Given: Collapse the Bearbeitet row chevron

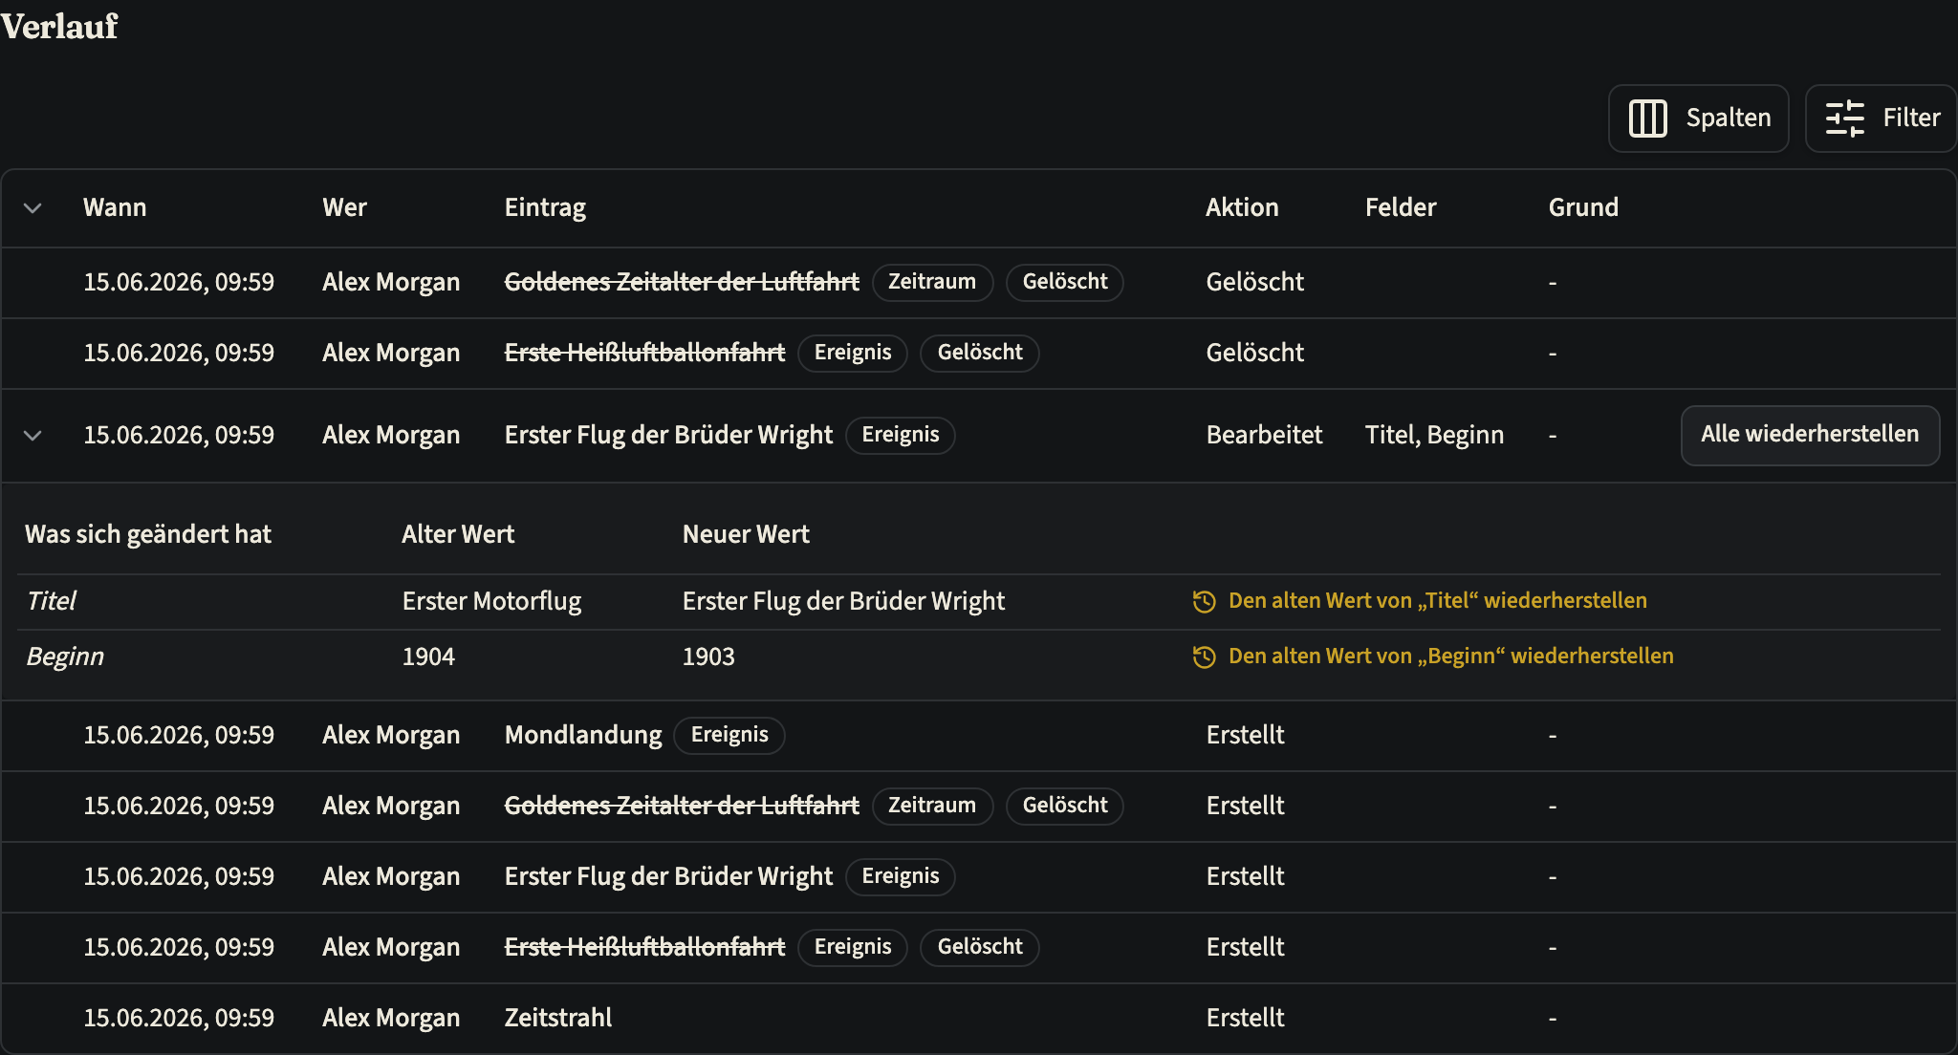Looking at the screenshot, I should (33, 436).
